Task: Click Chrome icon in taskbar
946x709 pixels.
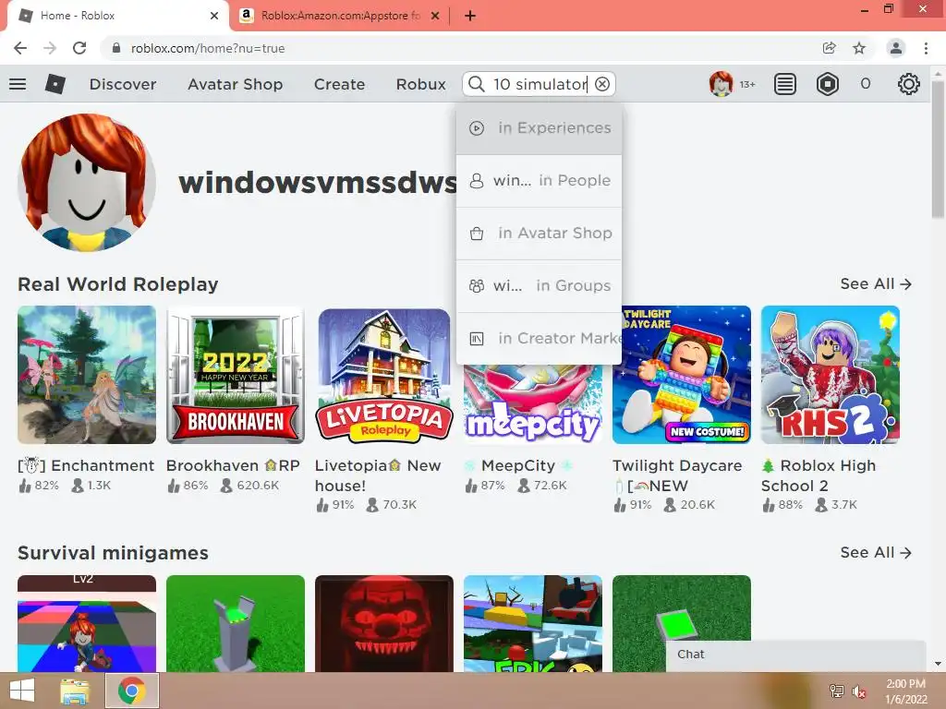Action: point(131,691)
